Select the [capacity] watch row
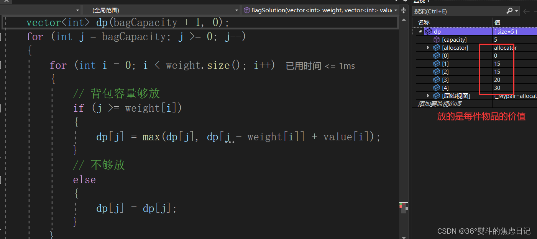 [454, 40]
